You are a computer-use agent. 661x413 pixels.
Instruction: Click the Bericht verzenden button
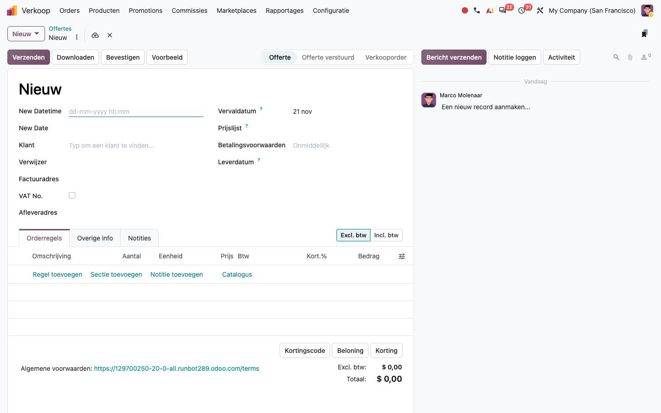pos(454,57)
